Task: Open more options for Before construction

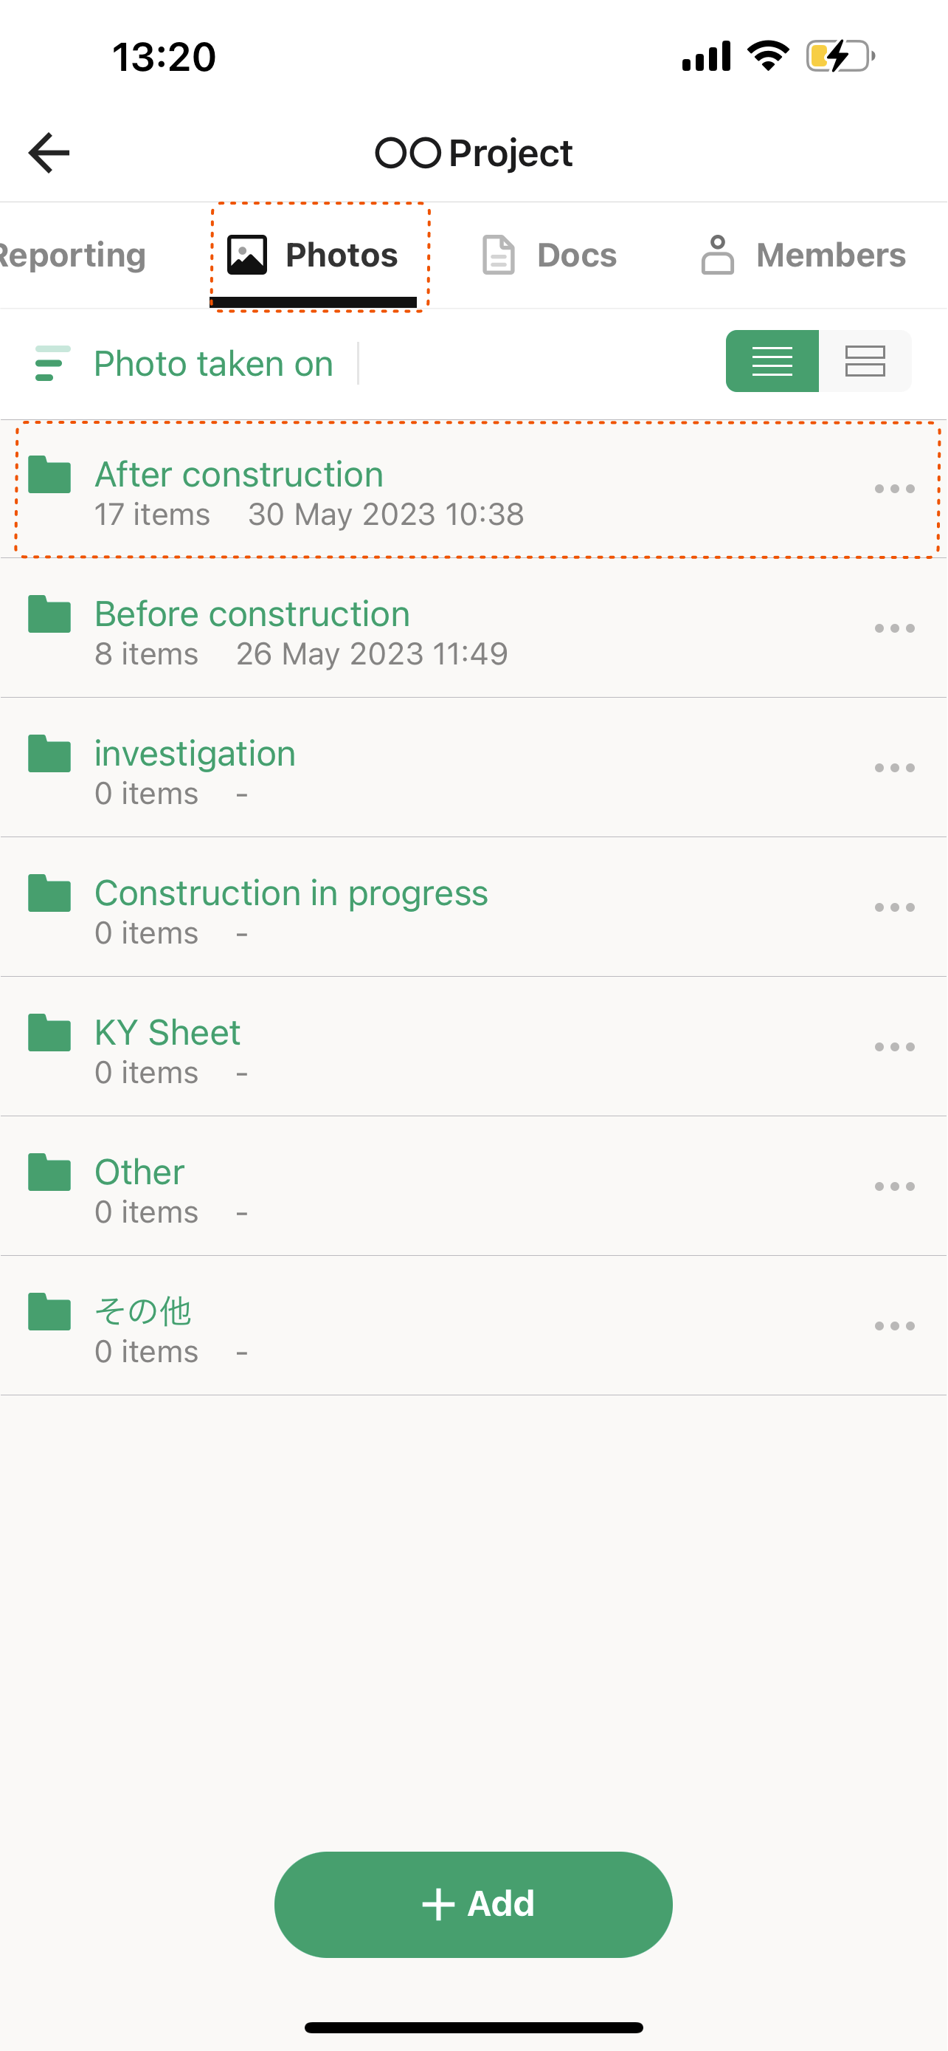Action: [894, 628]
